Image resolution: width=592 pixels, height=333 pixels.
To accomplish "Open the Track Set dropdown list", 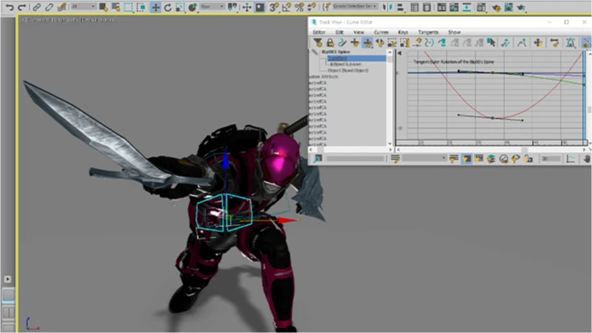I will click(x=424, y=158).
